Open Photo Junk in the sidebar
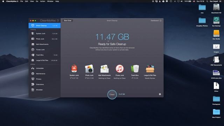This screenshot has height=126, width=224. click(44, 39)
